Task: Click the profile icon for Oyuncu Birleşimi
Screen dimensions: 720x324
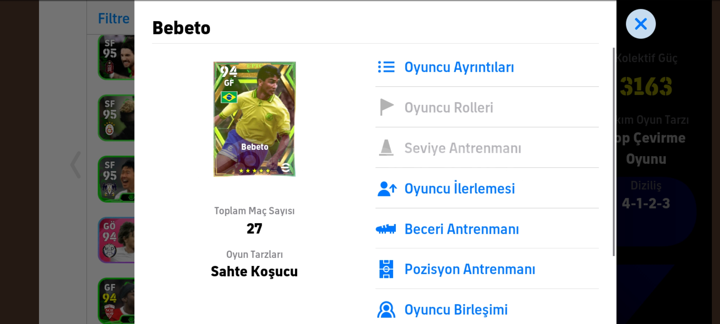Action: tap(386, 310)
